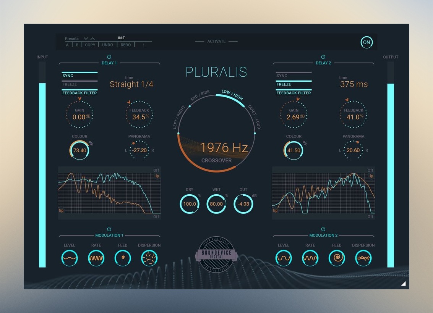Toggle Delay 1 power icon

click(109, 57)
